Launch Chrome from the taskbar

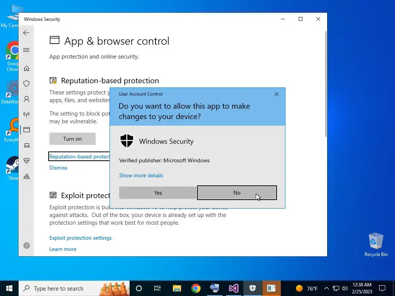[x=196, y=288]
